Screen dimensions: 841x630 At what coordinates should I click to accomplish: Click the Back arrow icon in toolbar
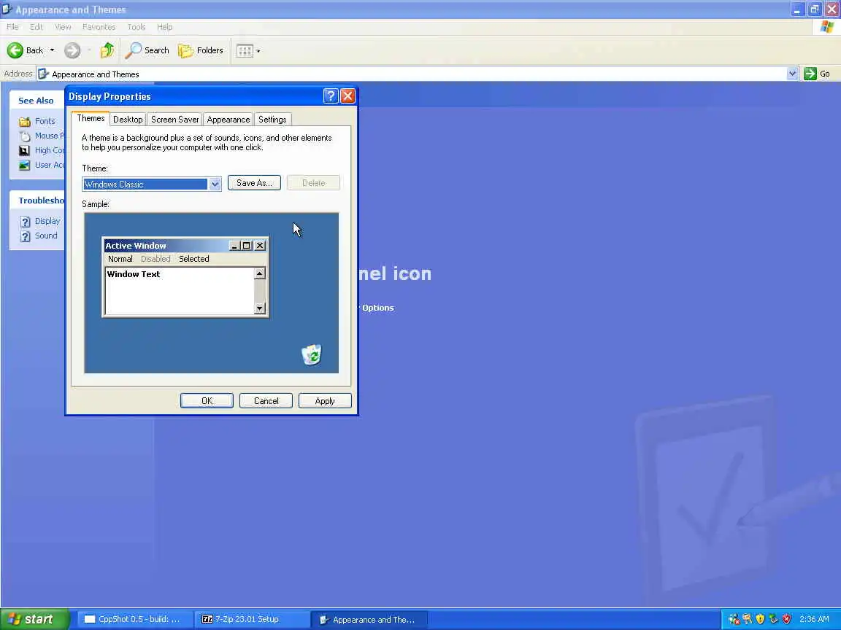tap(15, 50)
